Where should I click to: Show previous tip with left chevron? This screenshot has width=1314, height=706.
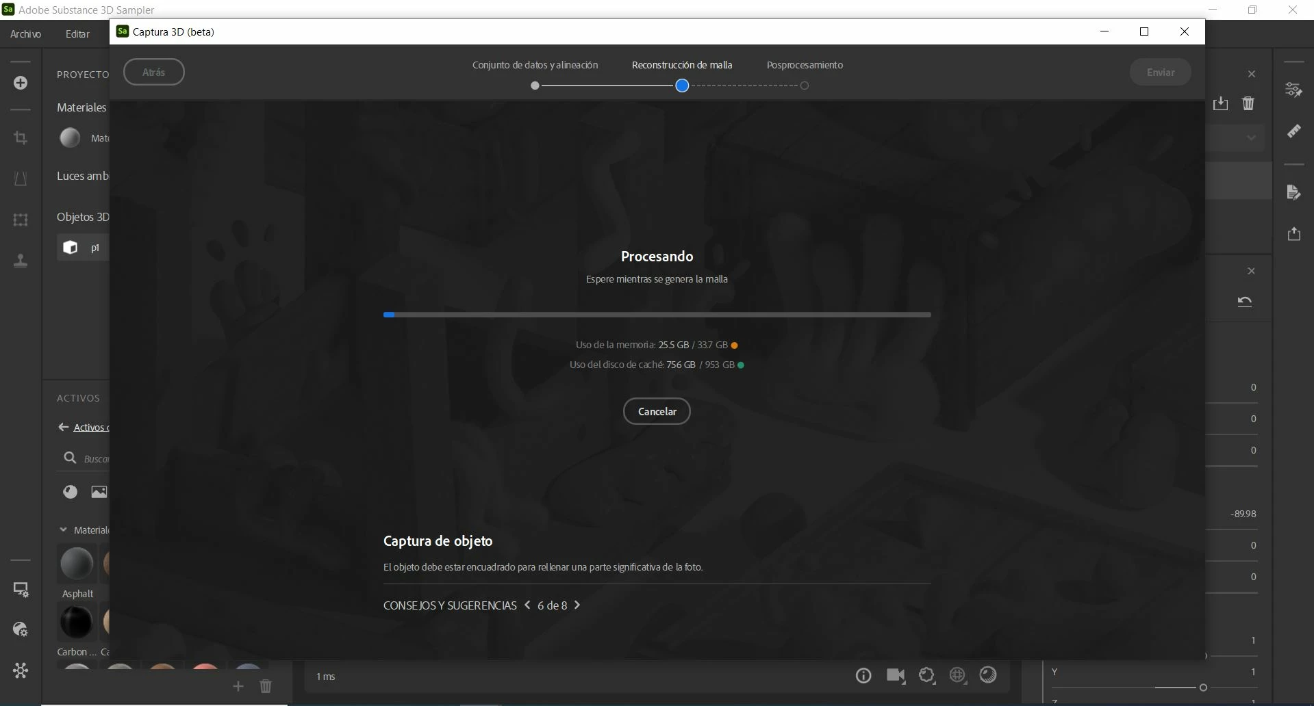tap(527, 605)
